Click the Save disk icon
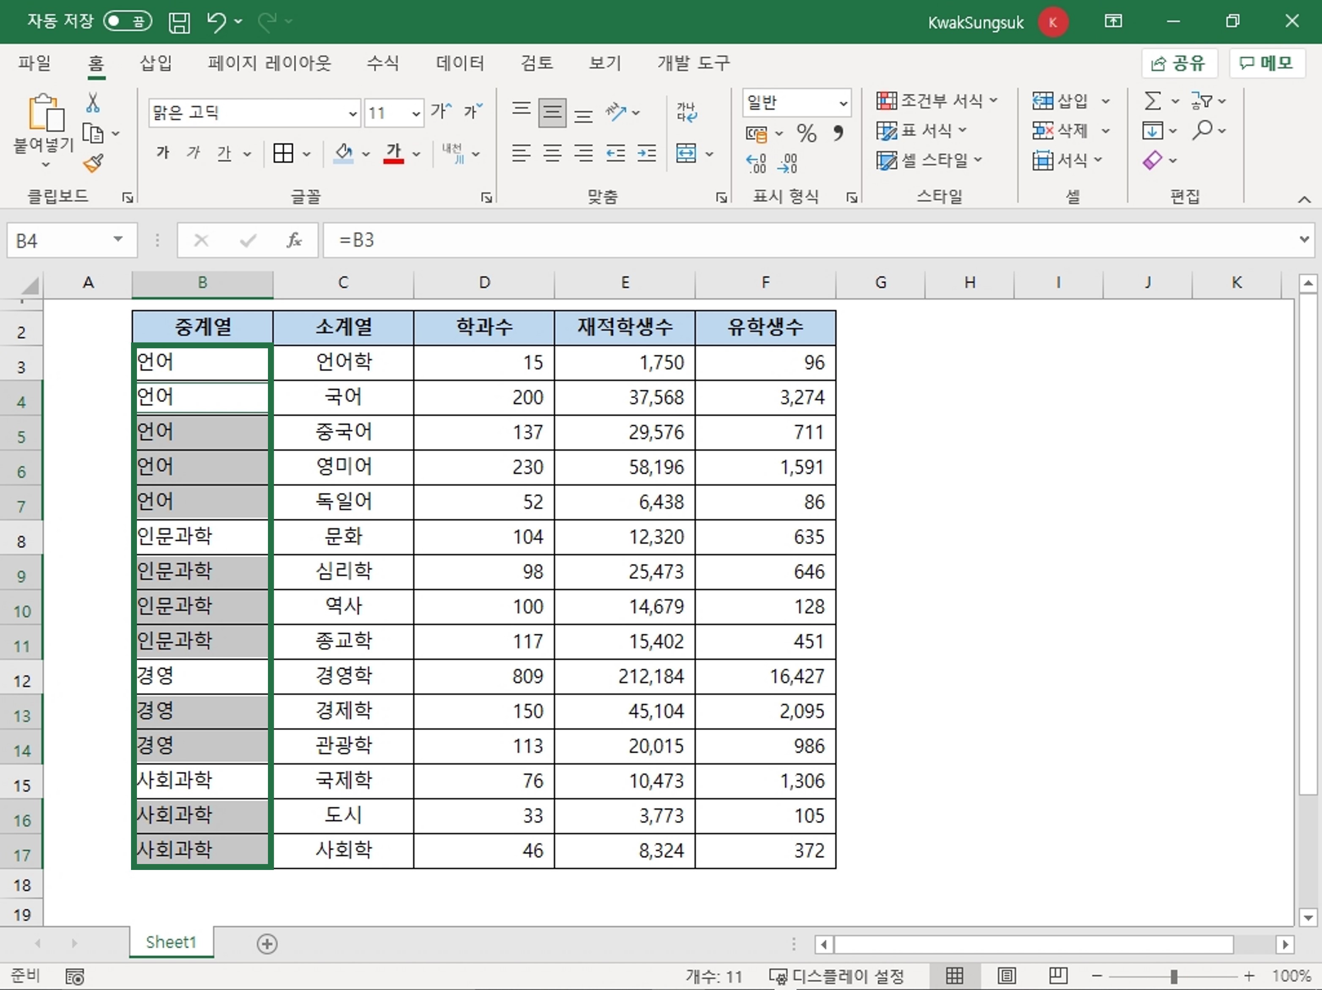Screen dimensions: 1322x990 [x=179, y=23]
